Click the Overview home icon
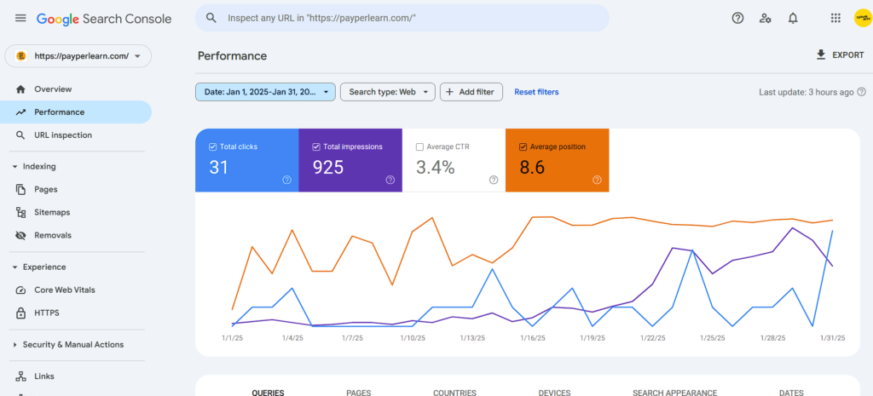This screenshot has height=396, width=873. tap(20, 89)
